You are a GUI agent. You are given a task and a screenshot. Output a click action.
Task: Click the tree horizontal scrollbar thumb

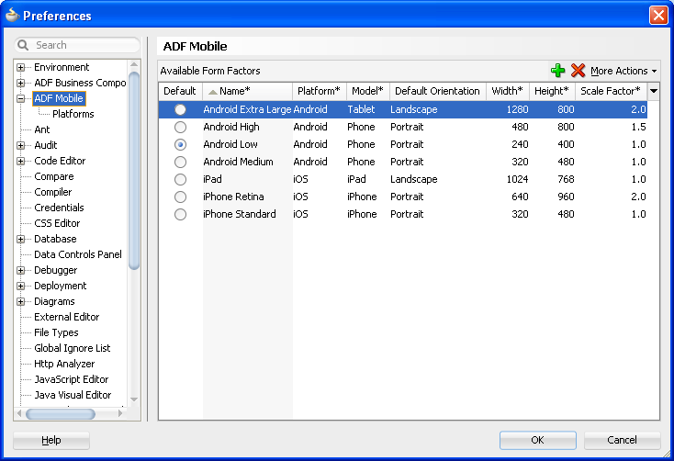point(61,413)
